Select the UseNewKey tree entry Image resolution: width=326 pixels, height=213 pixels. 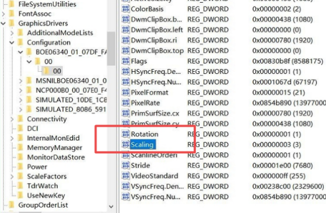pos(46,196)
